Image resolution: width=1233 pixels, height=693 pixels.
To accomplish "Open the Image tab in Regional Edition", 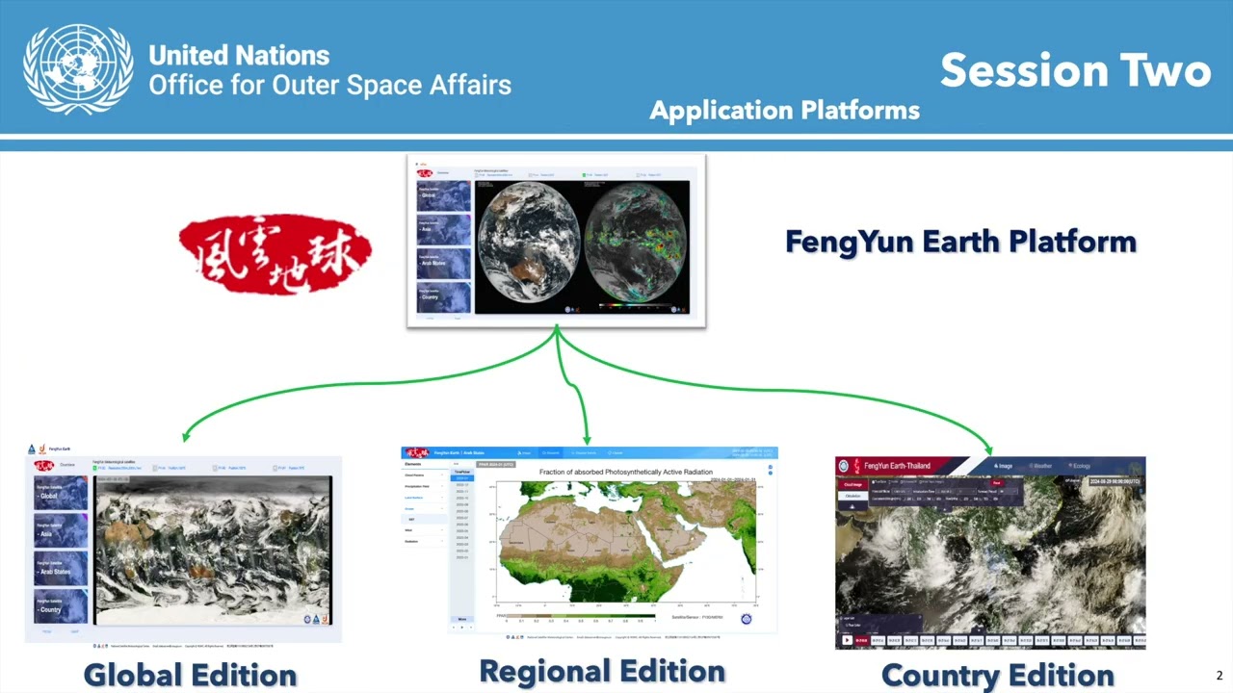I will [x=524, y=452].
